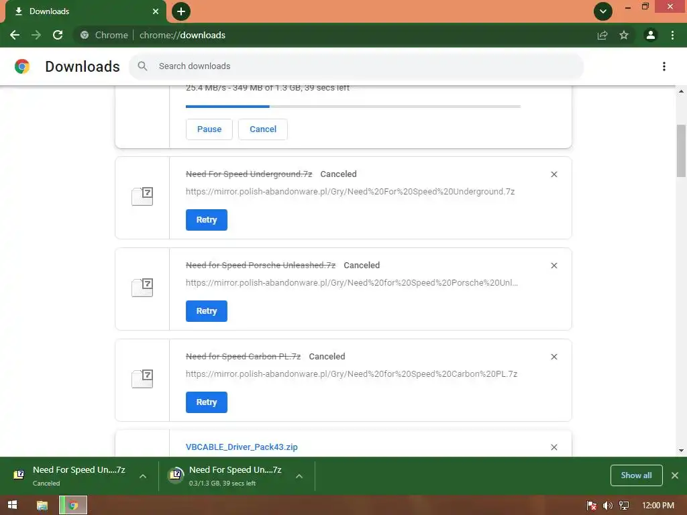Open File Explorer from the taskbar
The width and height of the screenshot is (687, 515).
point(42,505)
